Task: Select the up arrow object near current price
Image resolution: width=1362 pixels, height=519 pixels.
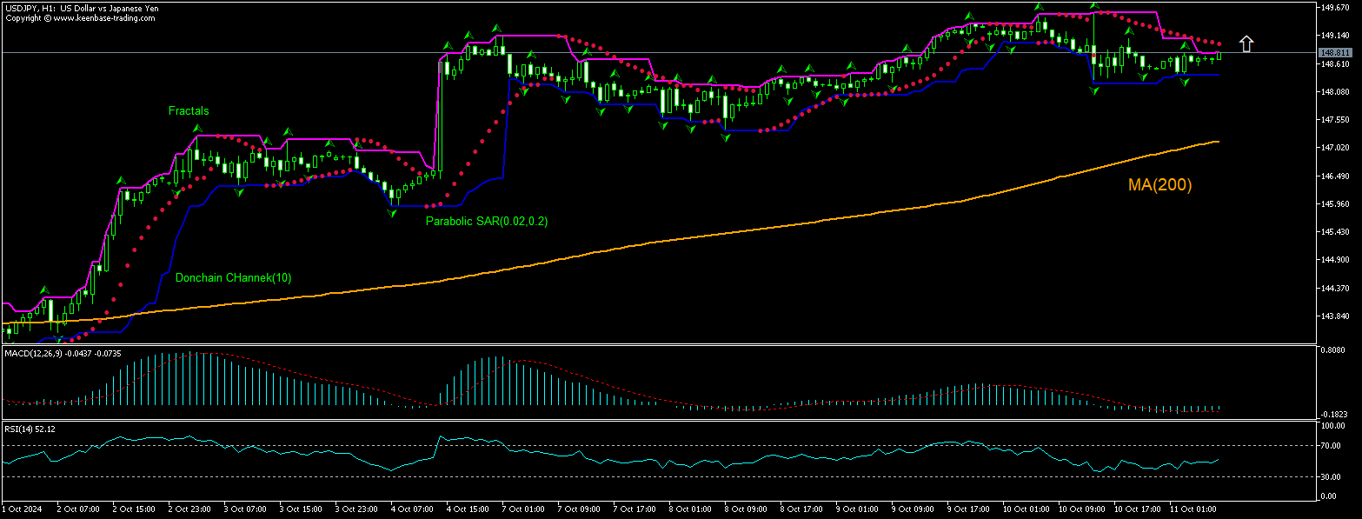Action: point(1246,42)
